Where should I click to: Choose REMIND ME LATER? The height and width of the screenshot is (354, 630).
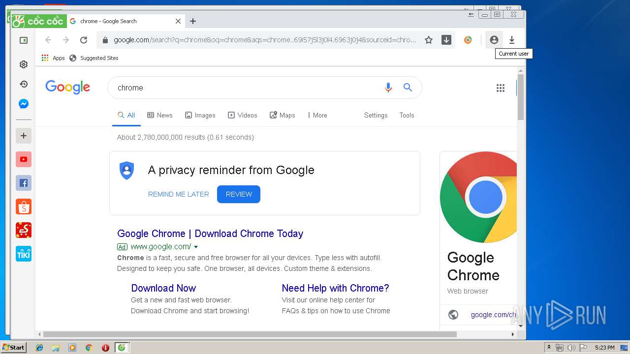tap(179, 194)
